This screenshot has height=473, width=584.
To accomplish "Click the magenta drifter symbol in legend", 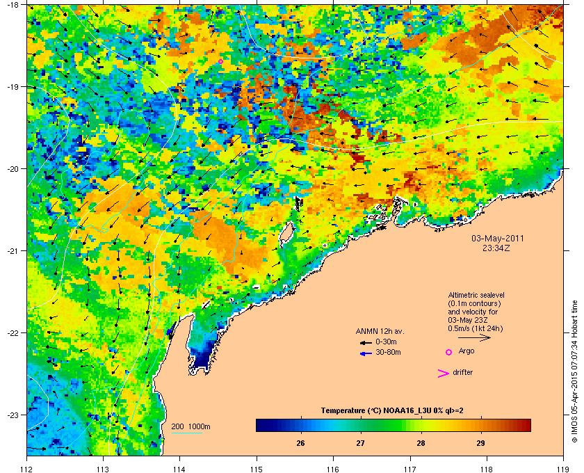I will pos(444,374).
